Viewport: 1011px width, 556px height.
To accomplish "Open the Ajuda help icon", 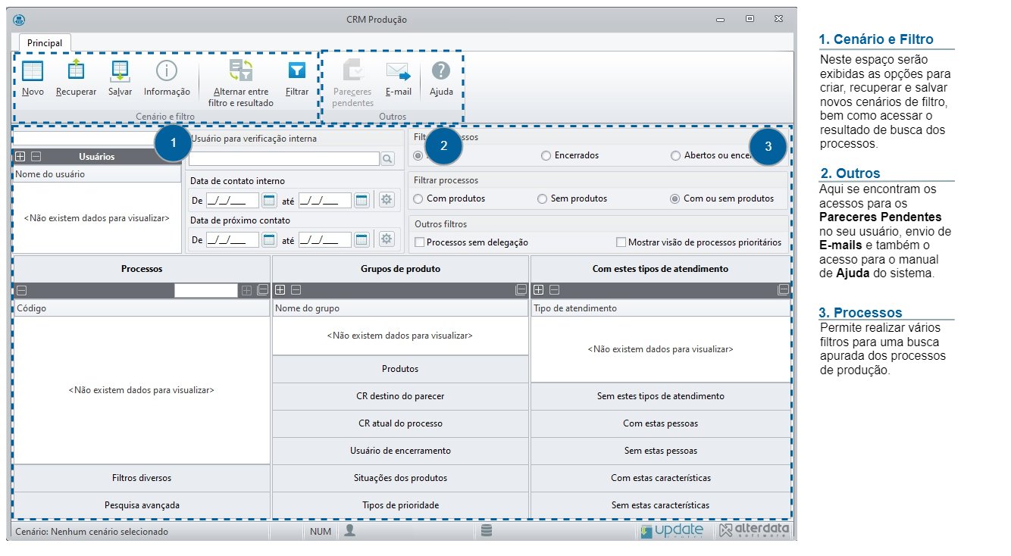I will point(441,71).
